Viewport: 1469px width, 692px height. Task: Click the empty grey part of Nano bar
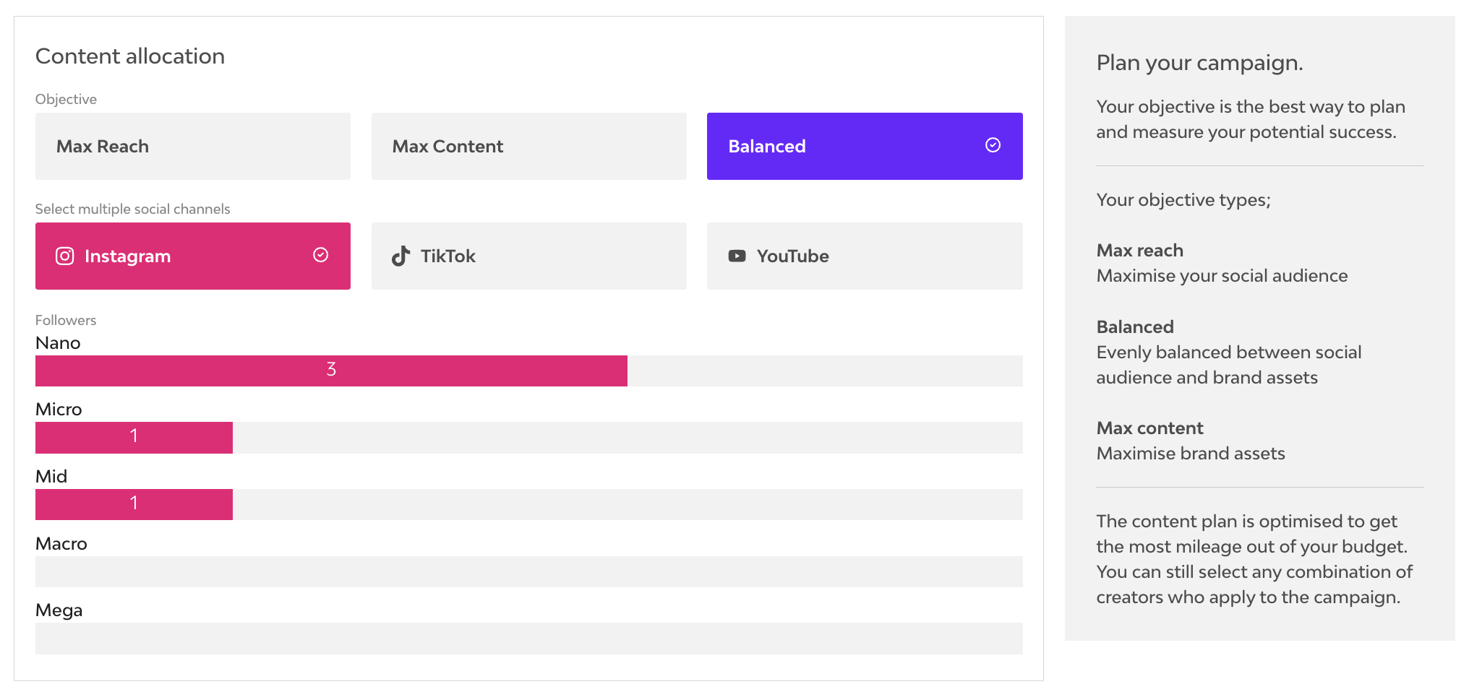824,371
